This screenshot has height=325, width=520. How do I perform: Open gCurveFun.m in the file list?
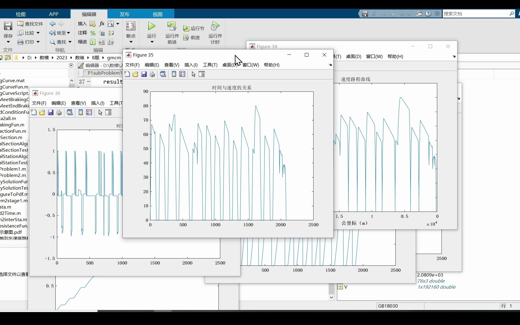(14, 87)
